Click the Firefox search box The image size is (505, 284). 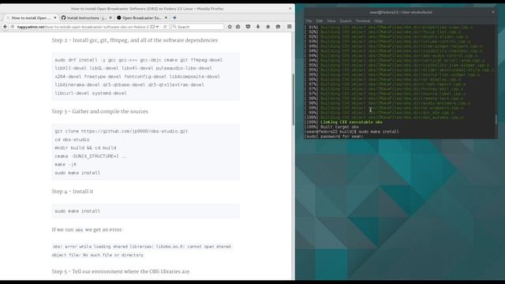pyautogui.click(x=198, y=27)
